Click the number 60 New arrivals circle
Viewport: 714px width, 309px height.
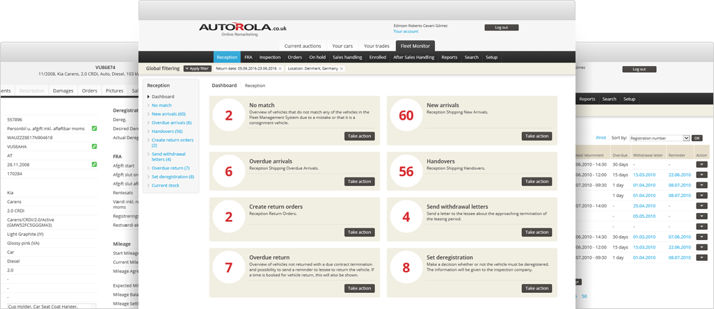point(406,115)
